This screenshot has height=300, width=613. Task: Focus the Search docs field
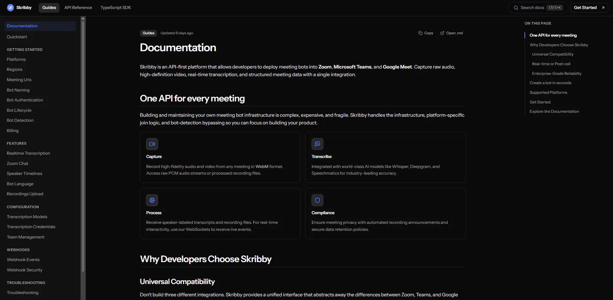pyautogui.click(x=538, y=8)
